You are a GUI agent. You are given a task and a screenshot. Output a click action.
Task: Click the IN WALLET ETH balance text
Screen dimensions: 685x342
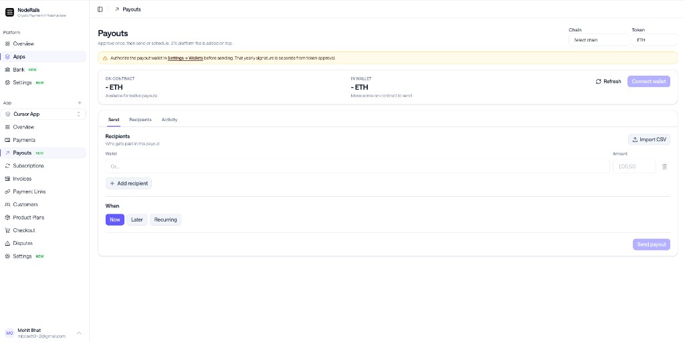pyautogui.click(x=359, y=87)
